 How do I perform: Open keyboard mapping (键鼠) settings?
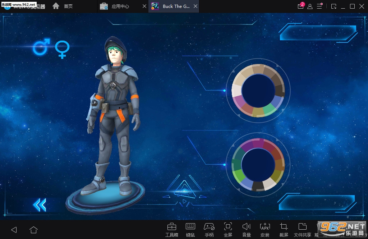pyautogui.click(x=190, y=229)
